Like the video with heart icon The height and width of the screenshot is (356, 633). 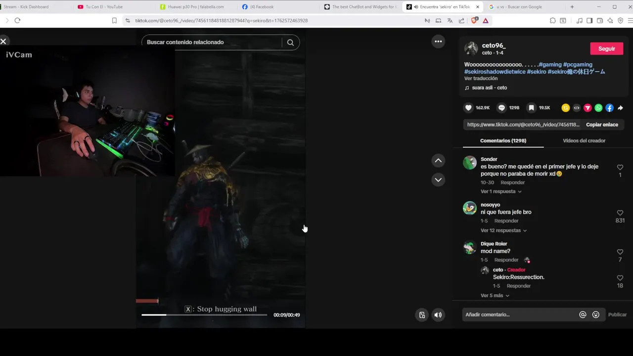coord(468,108)
